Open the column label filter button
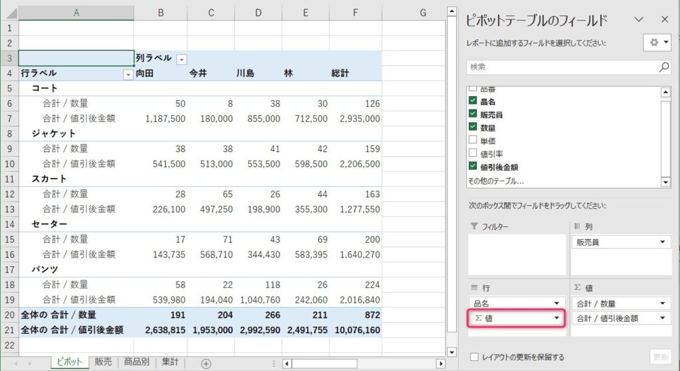This screenshot has width=680, height=371. click(182, 59)
